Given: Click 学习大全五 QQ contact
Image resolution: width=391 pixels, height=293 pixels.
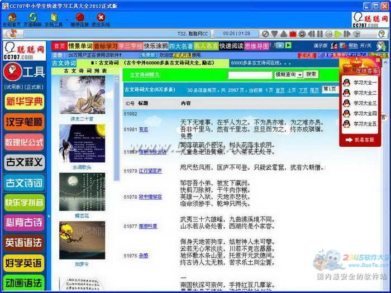Looking at the screenshot, I should coord(360,123).
